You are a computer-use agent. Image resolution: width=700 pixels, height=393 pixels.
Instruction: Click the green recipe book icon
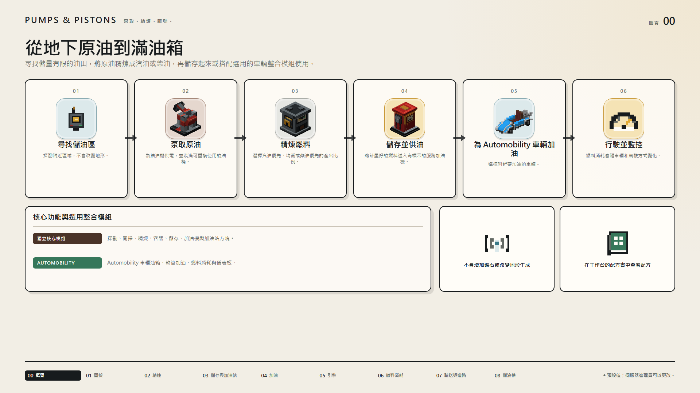pos(618,243)
